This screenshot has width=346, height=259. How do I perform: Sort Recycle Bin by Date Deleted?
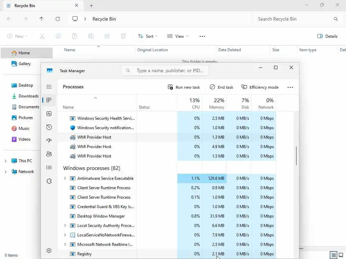click(243, 50)
